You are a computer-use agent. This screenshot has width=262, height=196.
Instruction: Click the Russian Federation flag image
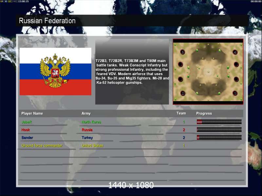[x=55, y=72]
